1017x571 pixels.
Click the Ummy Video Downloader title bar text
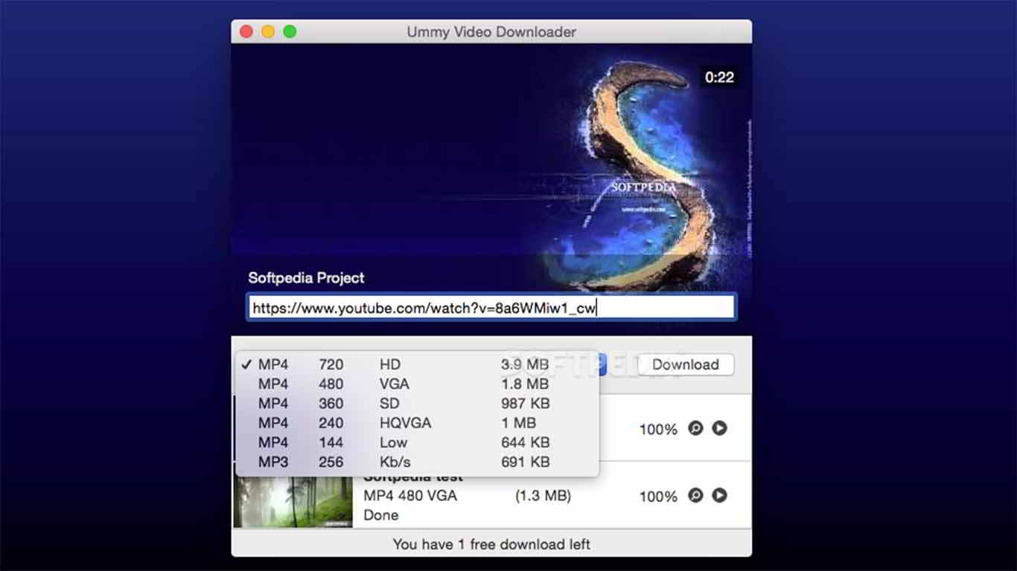click(x=491, y=32)
